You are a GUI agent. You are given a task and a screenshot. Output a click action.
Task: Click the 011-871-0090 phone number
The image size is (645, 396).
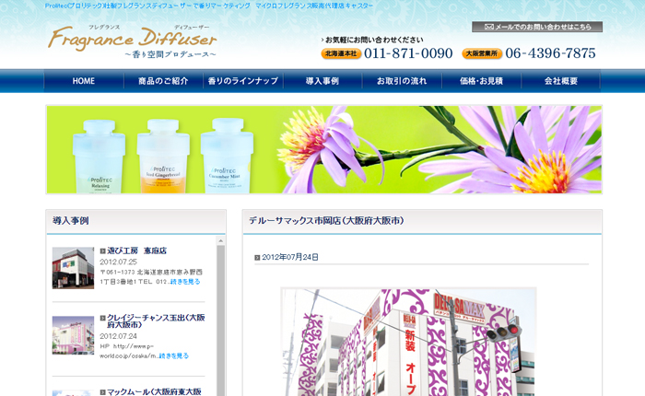[x=408, y=53]
